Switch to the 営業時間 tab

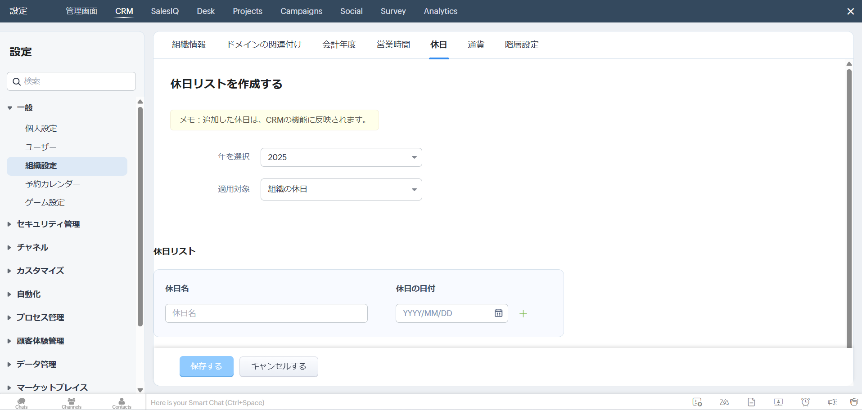coord(393,45)
